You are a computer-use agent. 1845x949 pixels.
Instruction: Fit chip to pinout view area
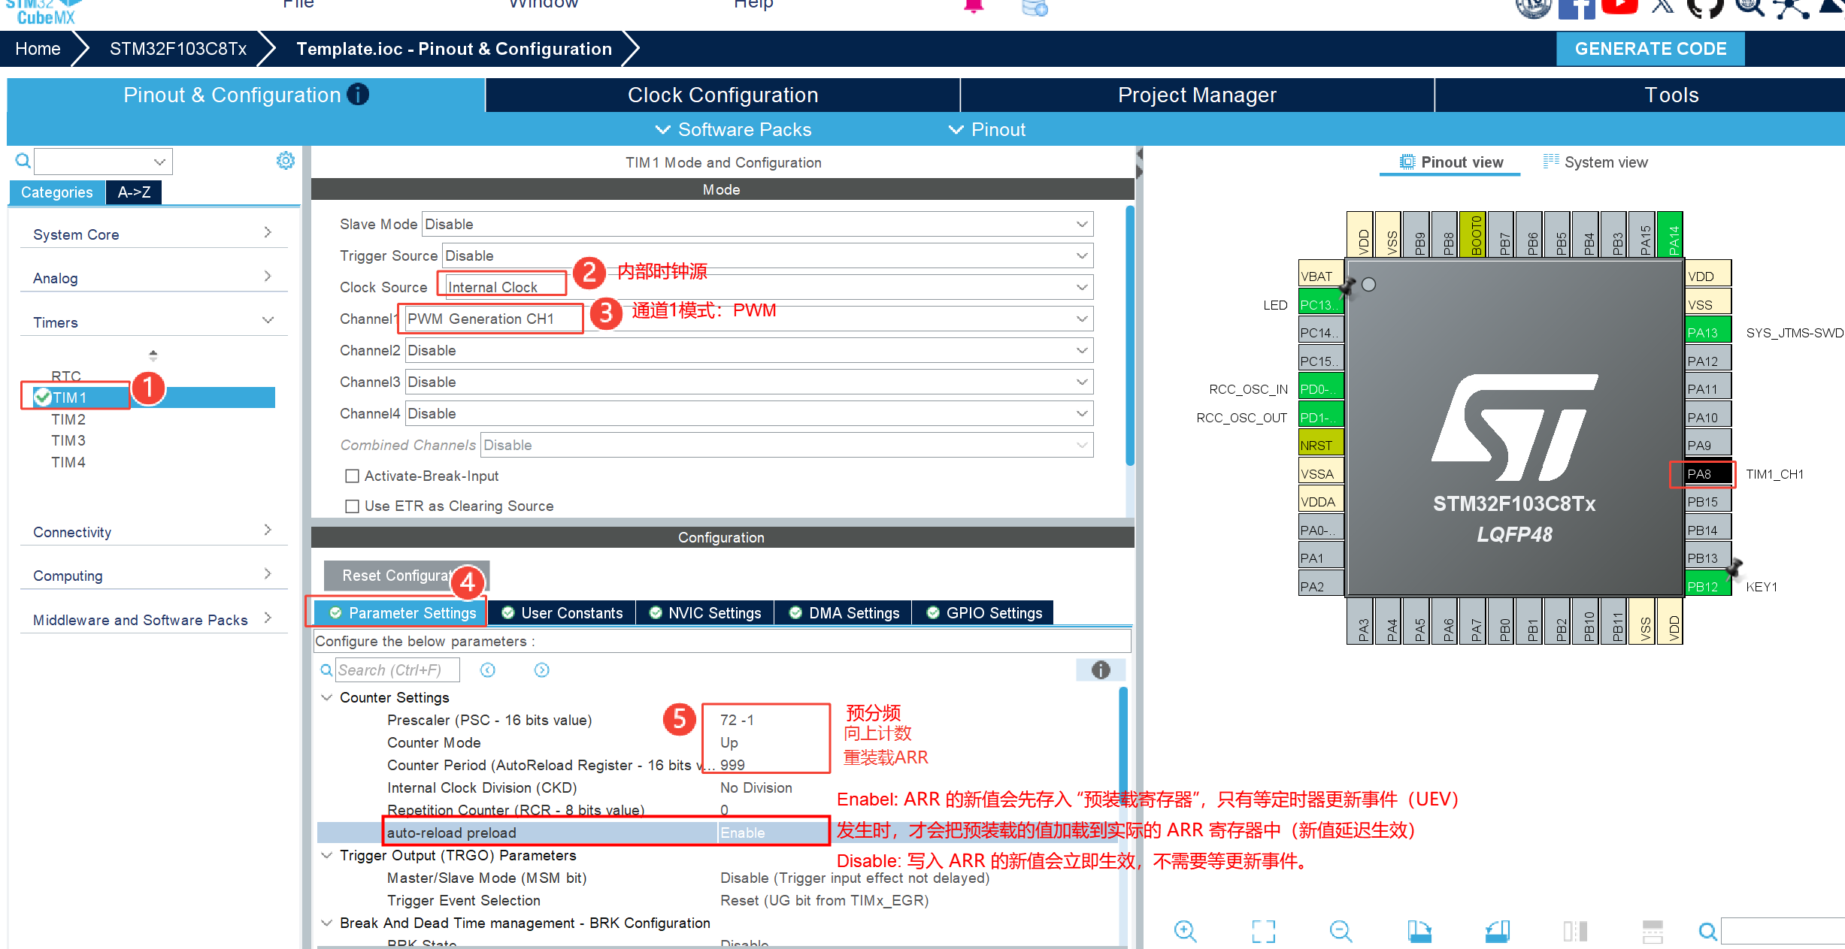pyautogui.click(x=1264, y=932)
